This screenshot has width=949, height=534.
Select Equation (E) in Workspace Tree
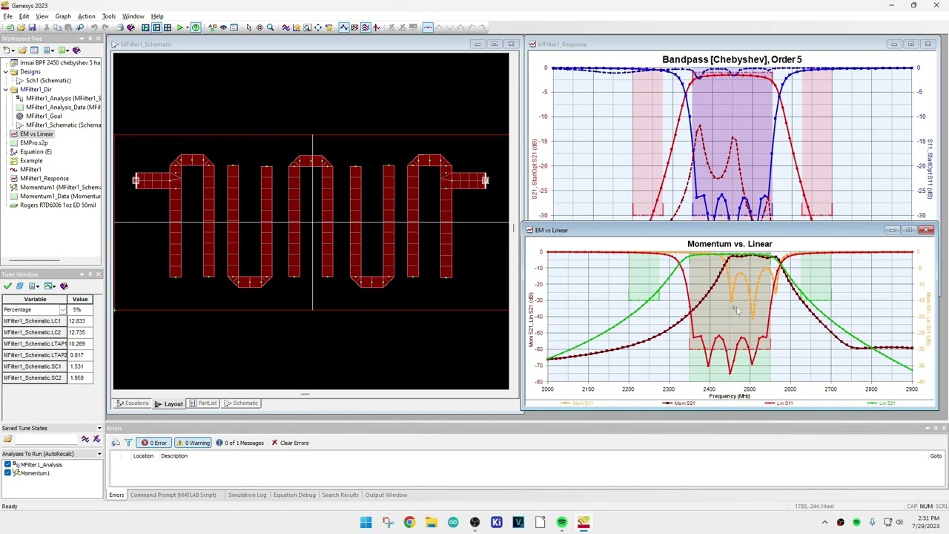pyautogui.click(x=36, y=152)
